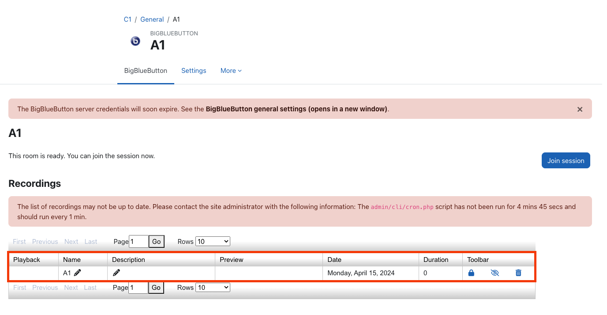The image size is (607, 315).
Task: Open BigBlueButton general settings link
Action: [x=296, y=109]
